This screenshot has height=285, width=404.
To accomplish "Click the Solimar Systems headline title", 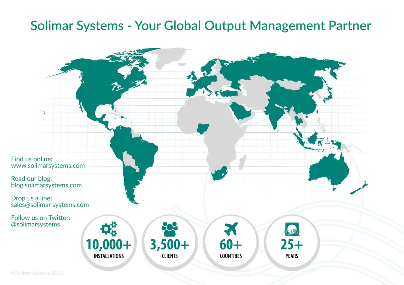I will click(x=201, y=26).
